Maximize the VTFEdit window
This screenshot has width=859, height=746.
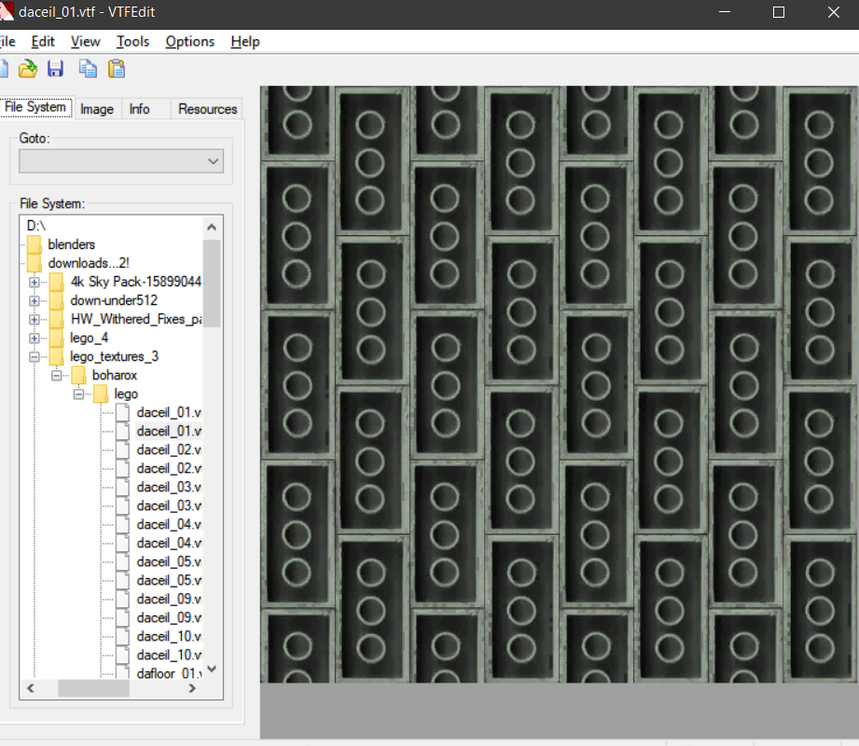pyautogui.click(x=779, y=12)
